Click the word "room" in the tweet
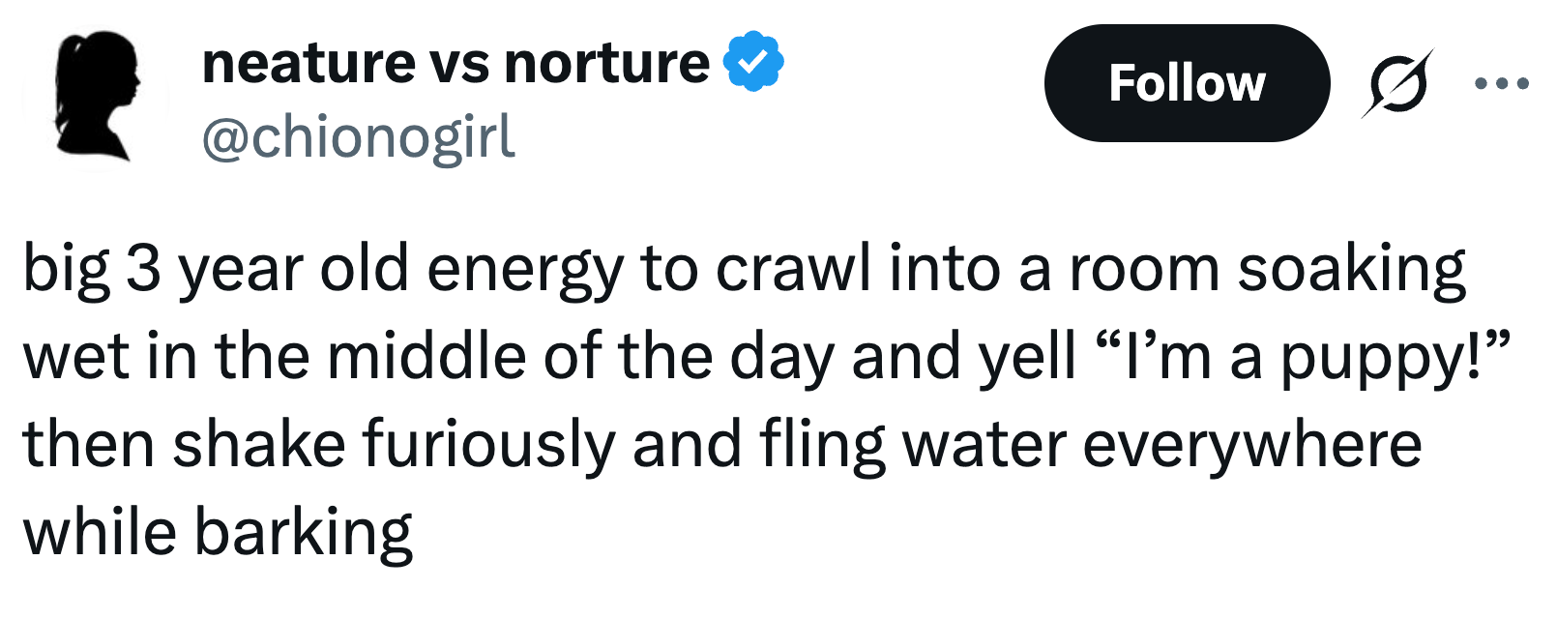This screenshot has width=1557, height=619. click(x=1144, y=270)
